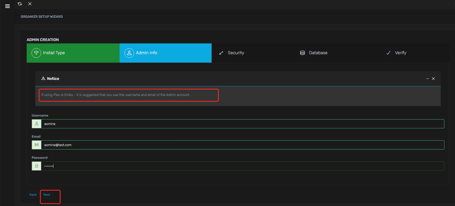Click the Verify checkmark icon
Image resolution: width=455 pixels, height=206 pixels.
pyautogui.click(x=388, y=53)
